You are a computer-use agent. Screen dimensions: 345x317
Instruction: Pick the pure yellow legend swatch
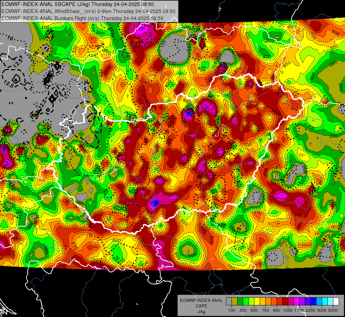257,301
